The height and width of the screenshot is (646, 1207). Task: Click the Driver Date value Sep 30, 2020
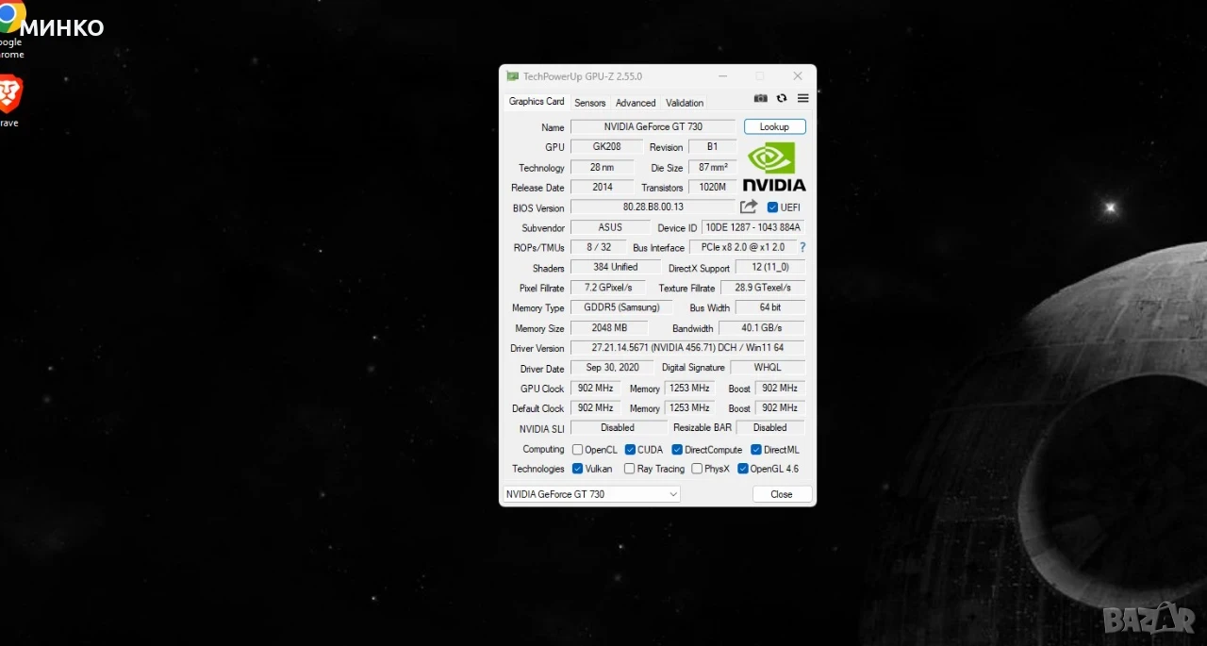(612, 368)
